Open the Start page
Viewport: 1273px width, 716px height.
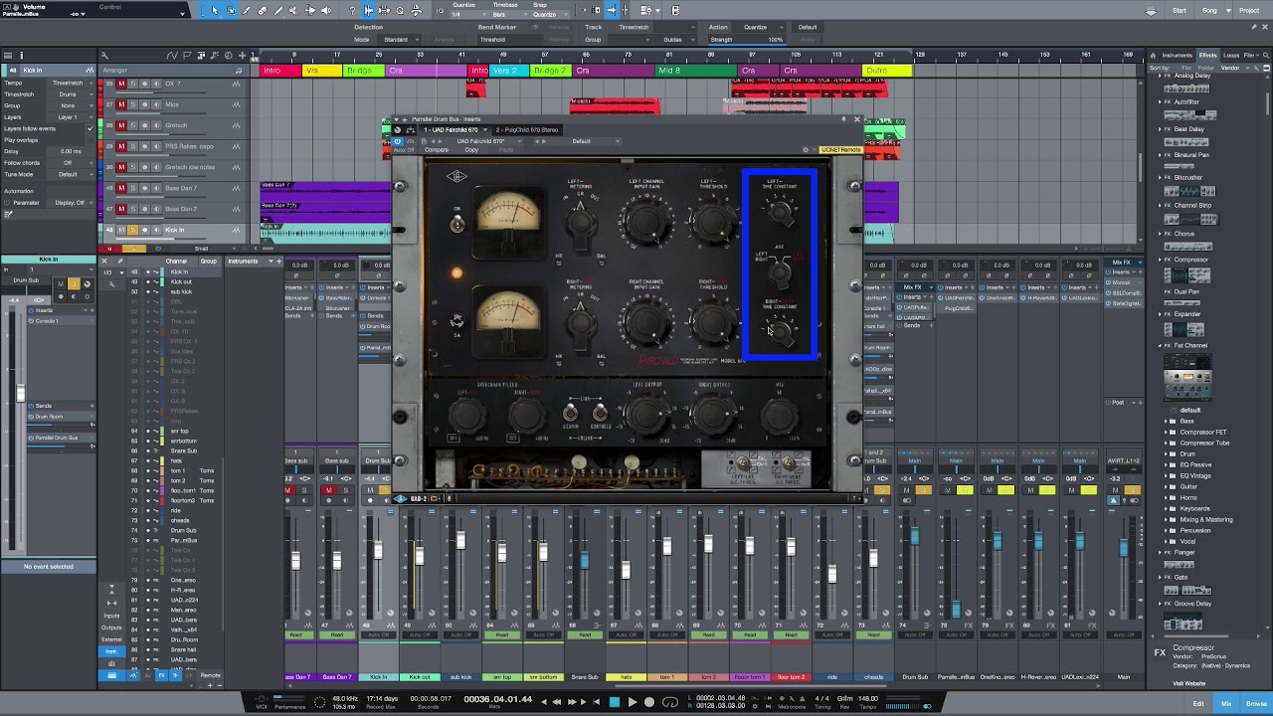[1180, 10]
